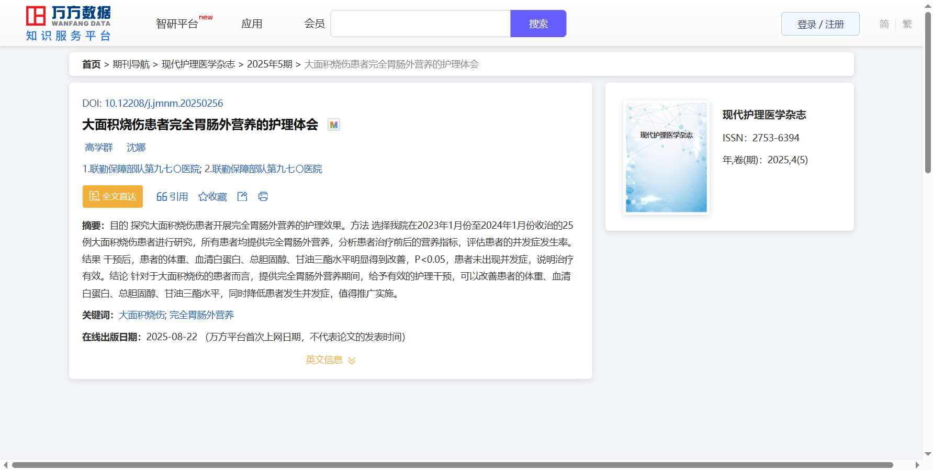The height and width of the screenshot is (470, 933).
Task: Expand the 英文信息 section
Action: [330, 360]
